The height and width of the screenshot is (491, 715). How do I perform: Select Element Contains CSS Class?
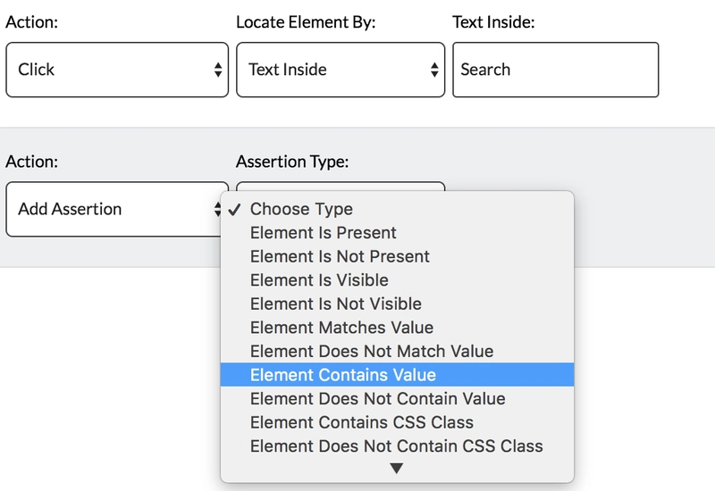[397, 422]
